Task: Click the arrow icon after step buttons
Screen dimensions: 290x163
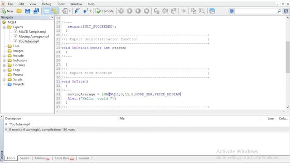Action: coord(183,11)
